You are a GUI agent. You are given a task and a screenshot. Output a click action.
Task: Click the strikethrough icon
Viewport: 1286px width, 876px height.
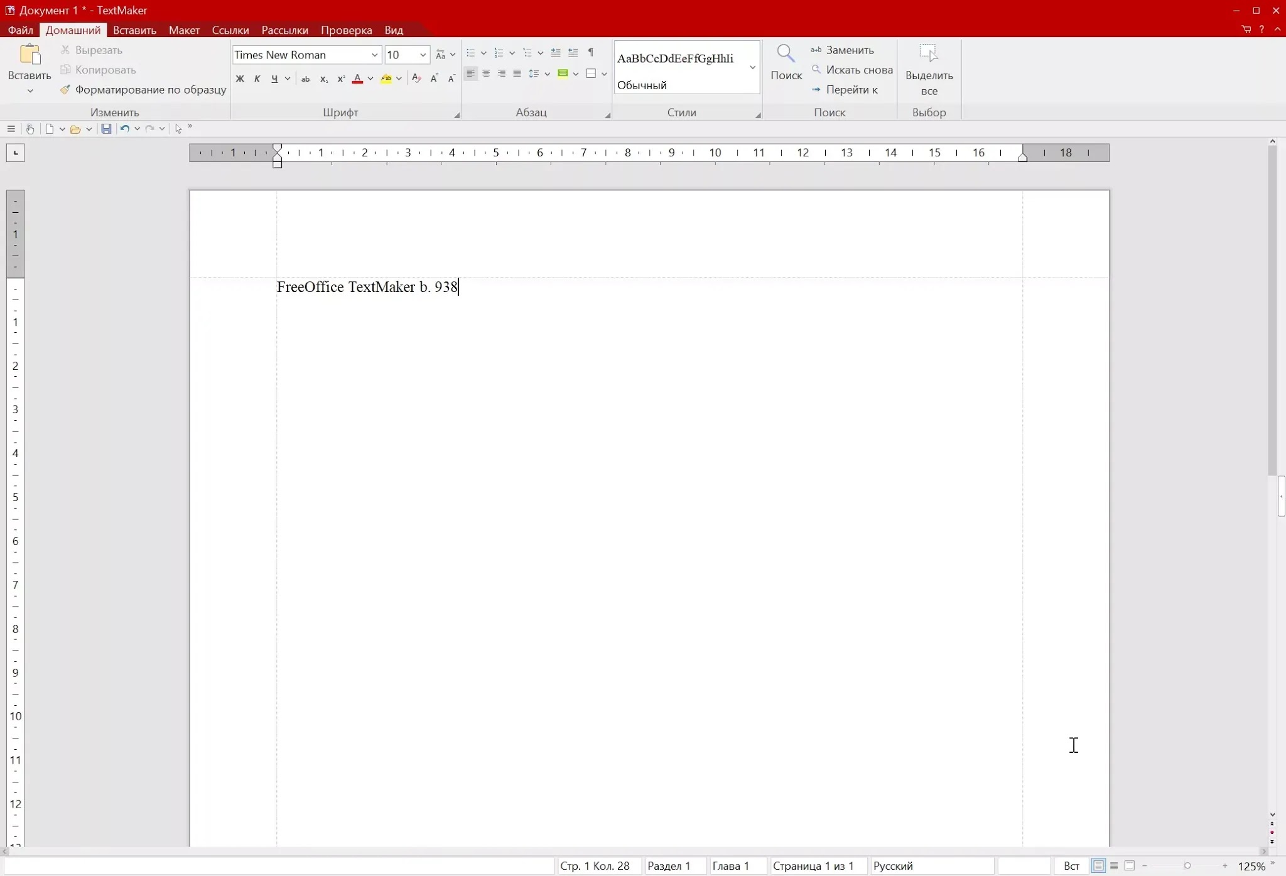click(305, 78)
